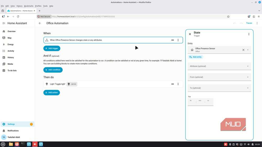Click the Jarvis light entity chip

(72, 84)
